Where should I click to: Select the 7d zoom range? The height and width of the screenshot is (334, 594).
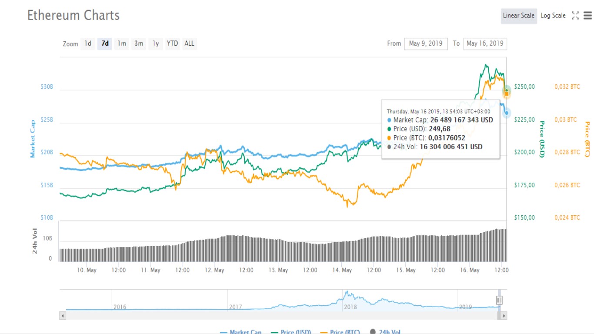pos(105,43)
